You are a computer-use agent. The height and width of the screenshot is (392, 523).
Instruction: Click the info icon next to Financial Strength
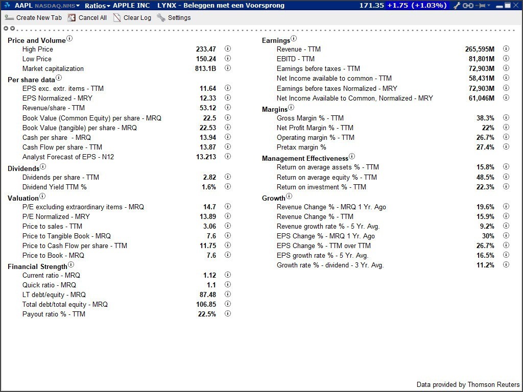[x=71, y=265]
